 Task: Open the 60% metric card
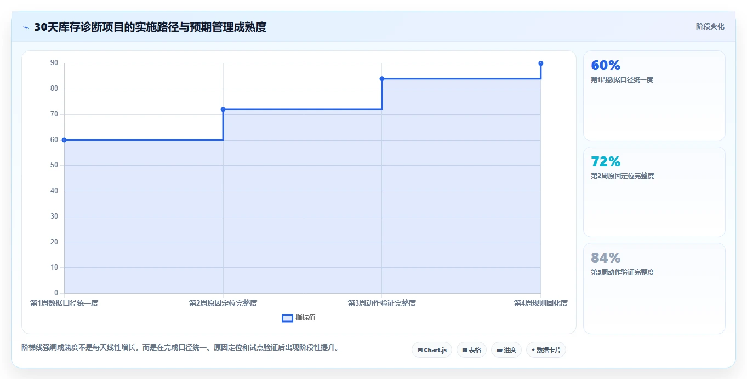pos(654,96)
